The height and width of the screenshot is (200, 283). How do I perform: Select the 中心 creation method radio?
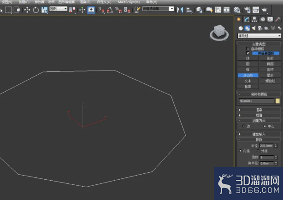tap(265, 126)
